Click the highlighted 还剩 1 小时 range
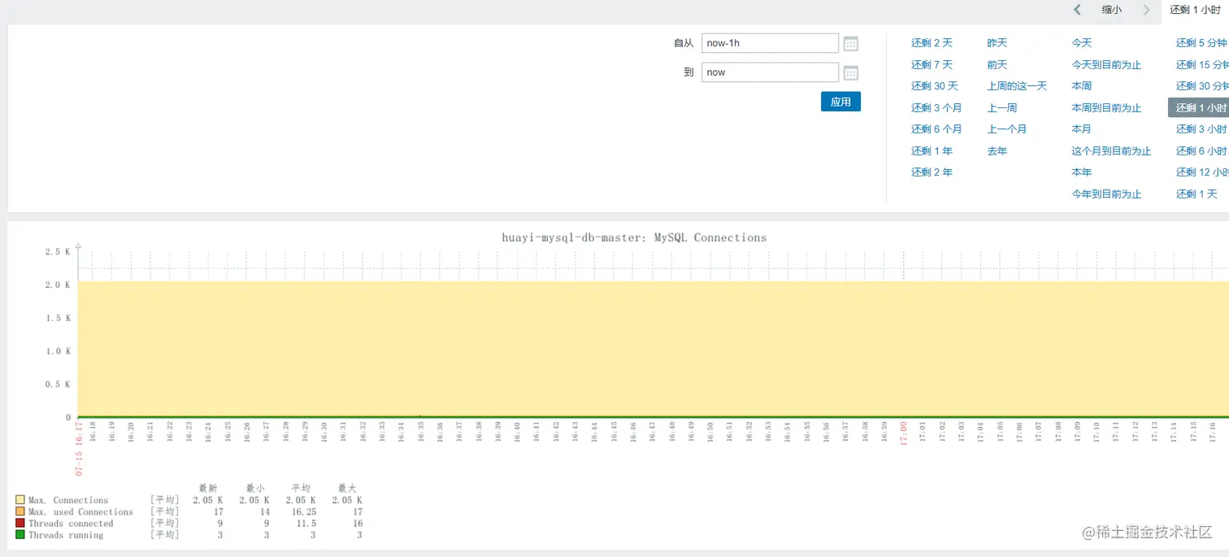 1199,107
